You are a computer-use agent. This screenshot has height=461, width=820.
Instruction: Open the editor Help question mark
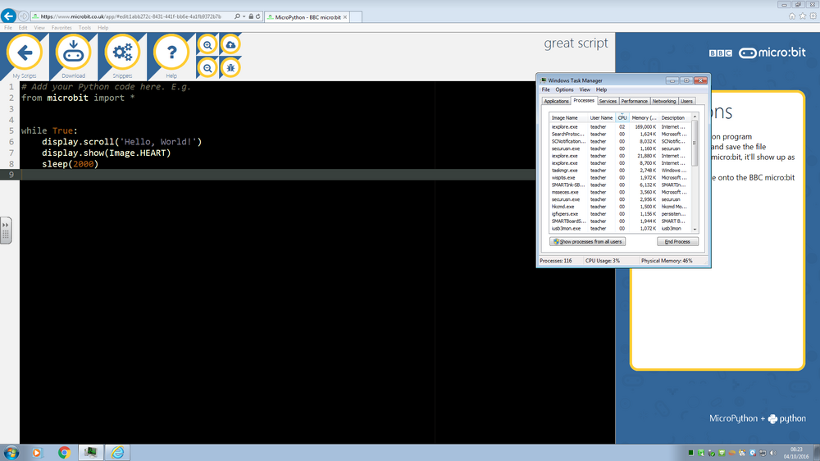click(x=171, y=52)
